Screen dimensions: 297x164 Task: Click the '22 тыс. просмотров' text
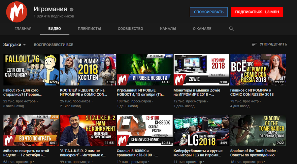point(19,101)
